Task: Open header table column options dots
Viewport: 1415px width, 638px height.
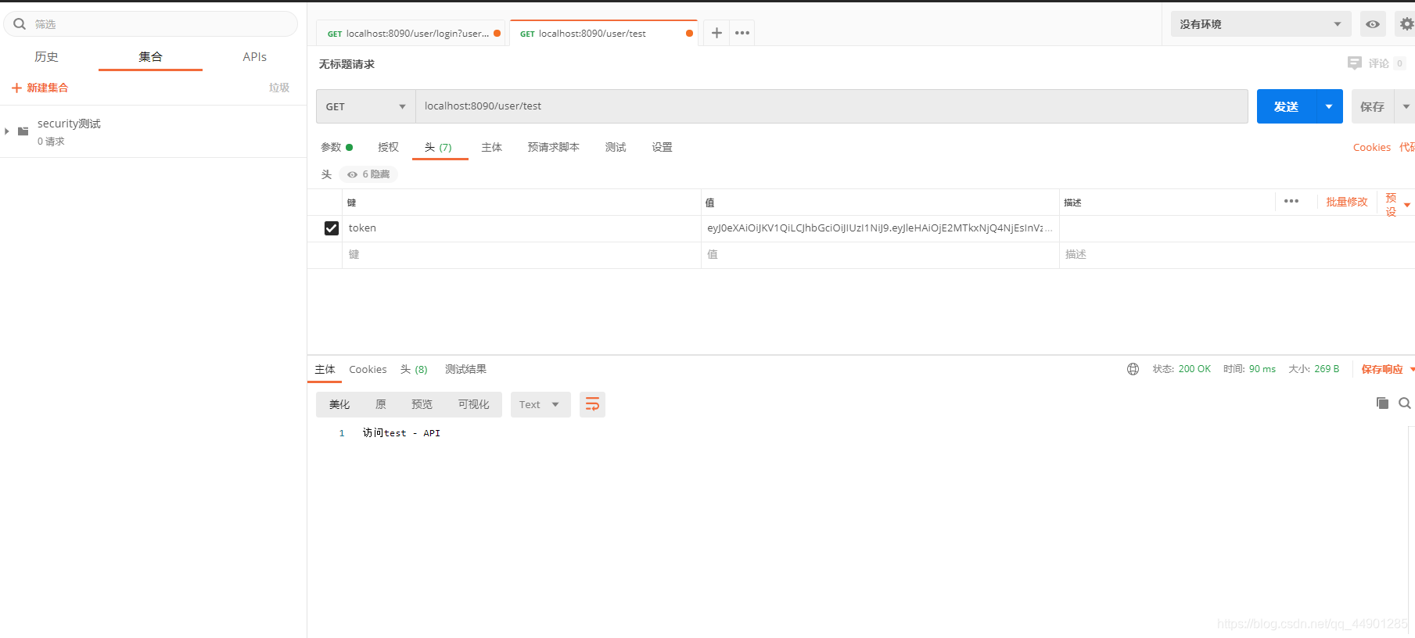Action: [1291, 202]
